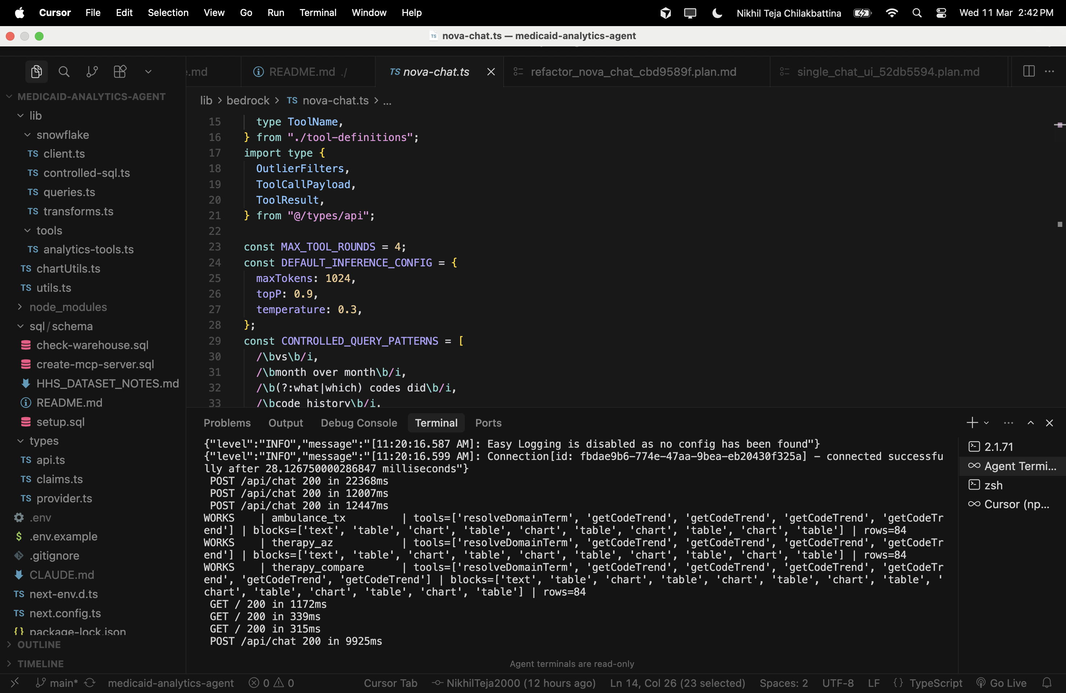
Task: Toggle macOS Control Centre icon
Action: point(941,13)
